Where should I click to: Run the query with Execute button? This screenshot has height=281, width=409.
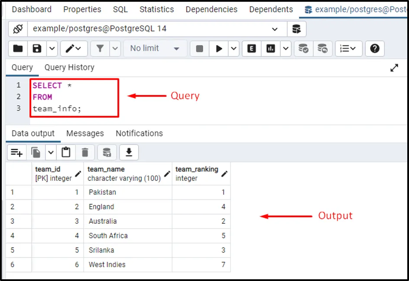219,49
